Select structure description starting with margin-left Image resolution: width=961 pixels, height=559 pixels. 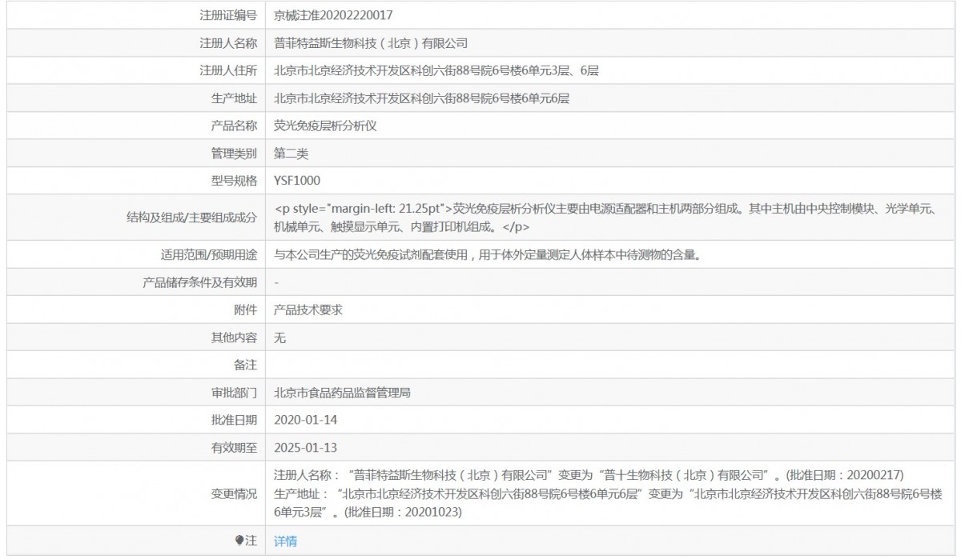click(605, 218)
